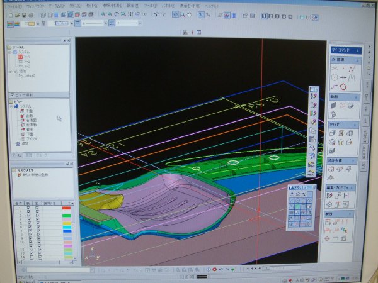Open the second line width dropdown arrow
Image resolution: width=378 pixels, height=283 pixels.
pyautogui.click(x=140, y=23)
